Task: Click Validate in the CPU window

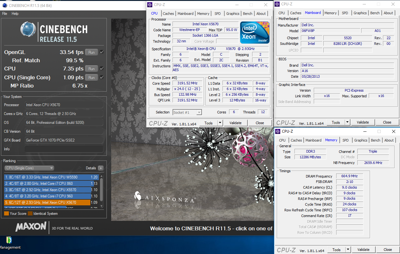Action: tap(235, 123)
